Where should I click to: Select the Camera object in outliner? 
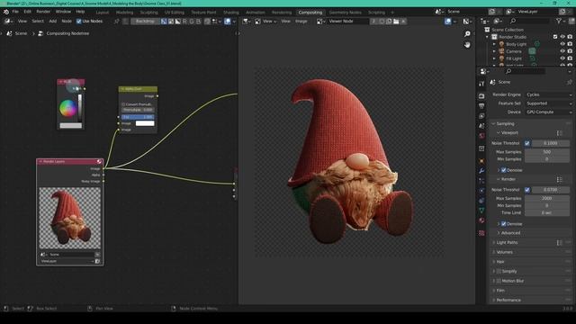point(514,51)
